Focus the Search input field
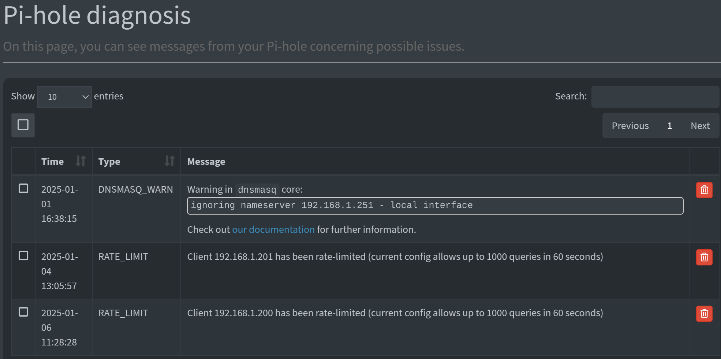 coord(655,97)
